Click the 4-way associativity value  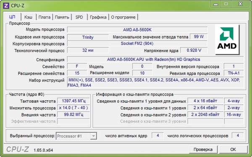(234, 101)
